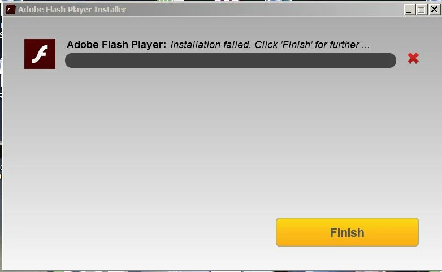The width and height of the screenshot is (442, 272).
Task: Click the word 'Installer' in window title
Action: click(110, 10)
